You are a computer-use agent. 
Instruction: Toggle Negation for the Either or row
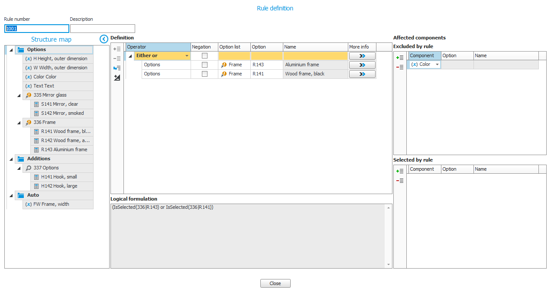point(204,56)
